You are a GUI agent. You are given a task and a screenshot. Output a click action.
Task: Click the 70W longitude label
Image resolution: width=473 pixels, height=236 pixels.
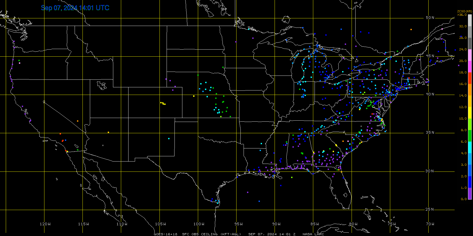point(430,224)
